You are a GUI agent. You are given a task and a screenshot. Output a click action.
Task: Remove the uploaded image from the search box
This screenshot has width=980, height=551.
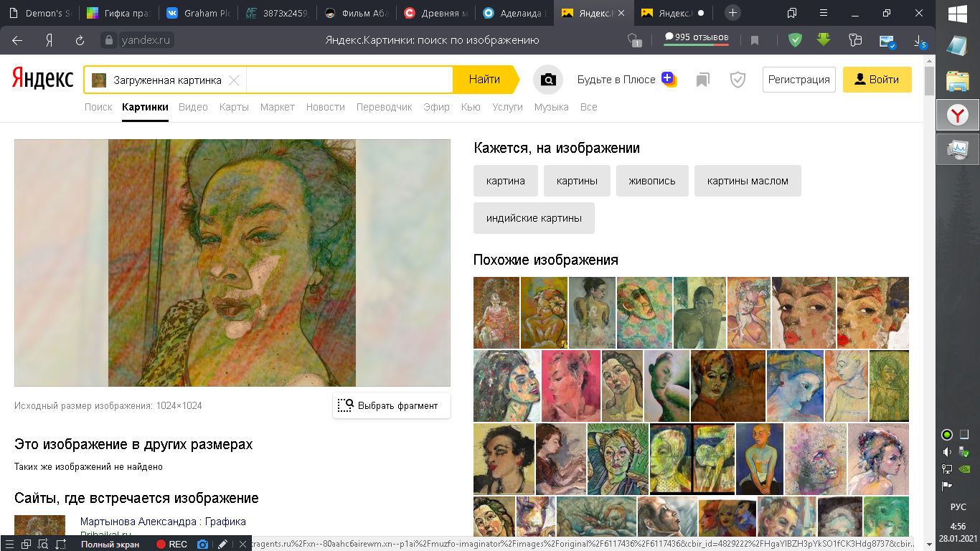point(234,80)
